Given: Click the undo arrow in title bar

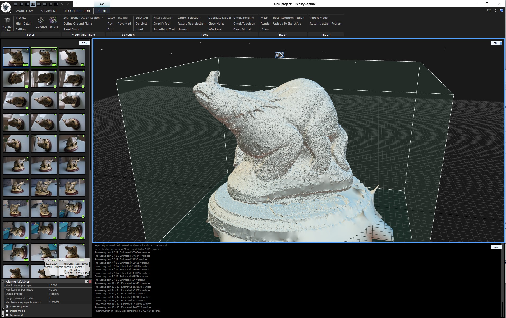Looking at the screenshot, I should coord(62,4).
